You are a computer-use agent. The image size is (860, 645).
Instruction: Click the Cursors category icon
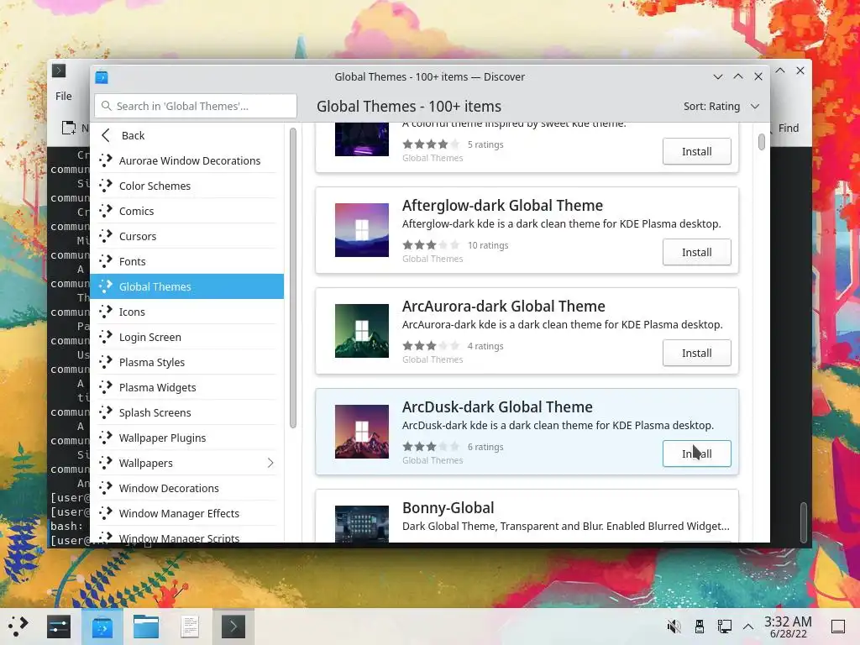pos(105,236)
